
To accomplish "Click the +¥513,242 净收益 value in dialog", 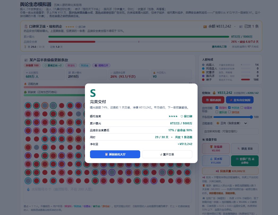I will click(185, 144).
